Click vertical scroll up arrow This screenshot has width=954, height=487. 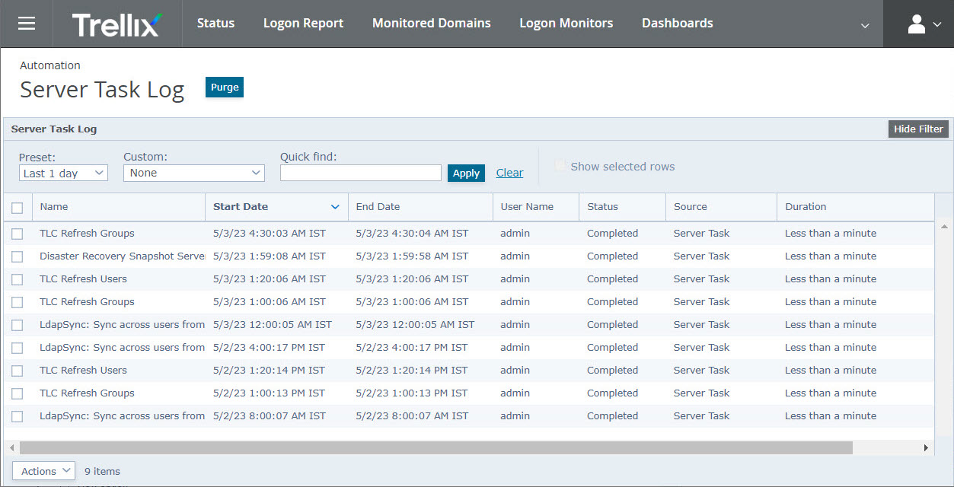[945, 227]
